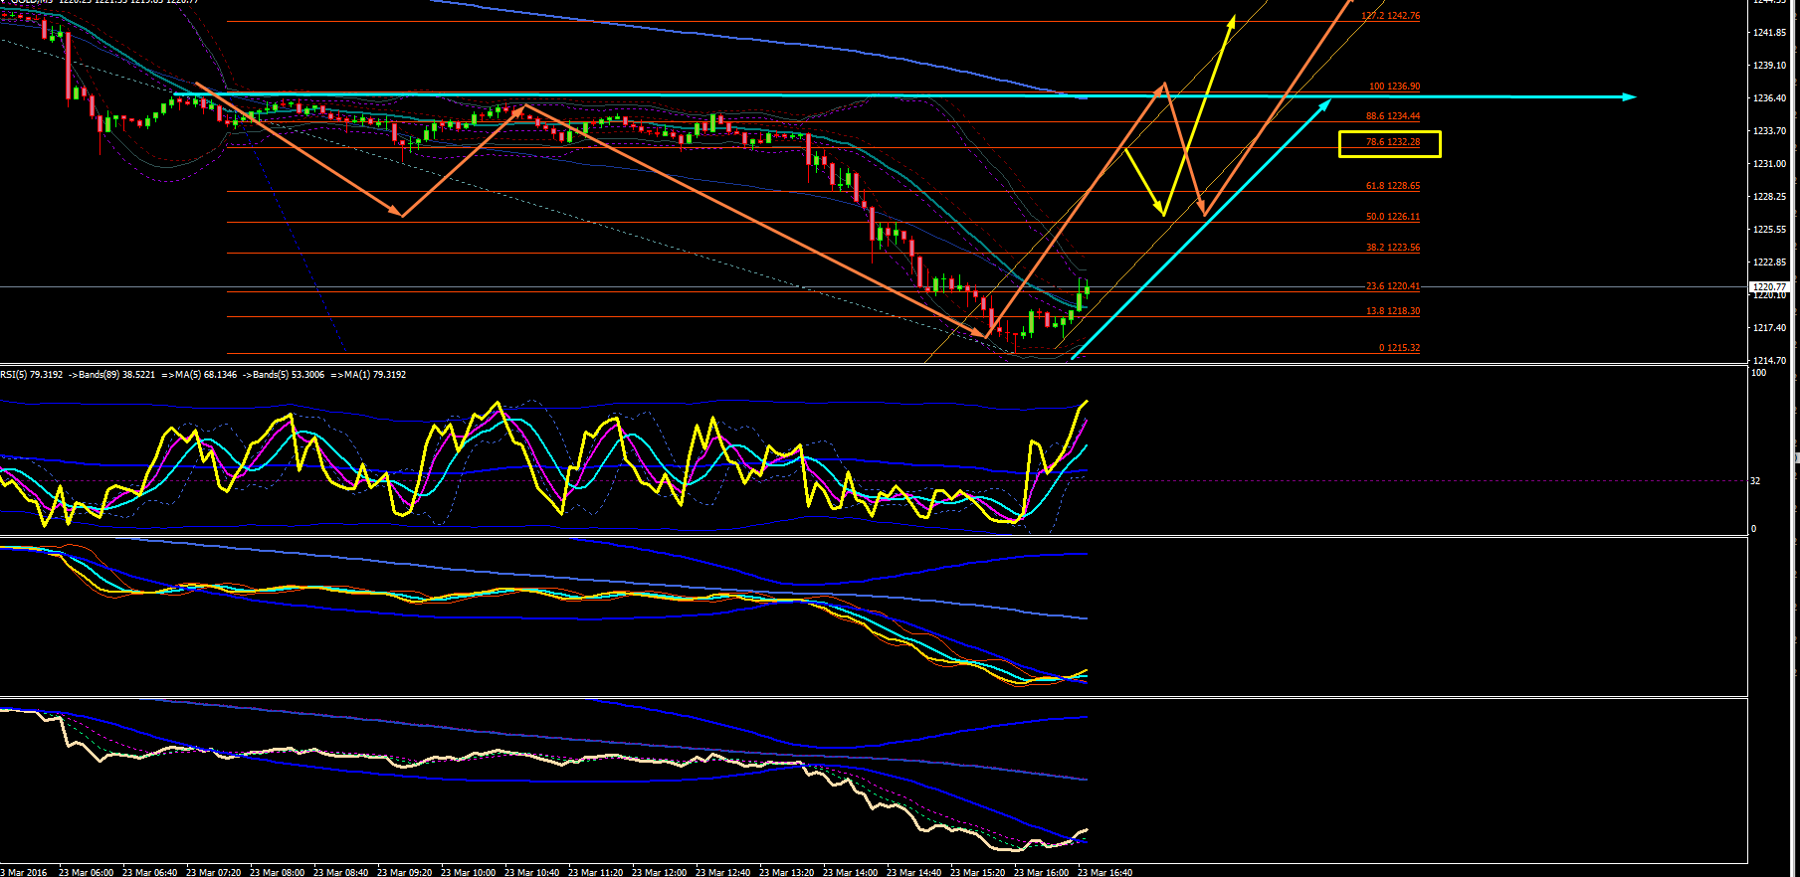Click price scale value 1217.40
1800x877 pixels.
coord(1769,328)
